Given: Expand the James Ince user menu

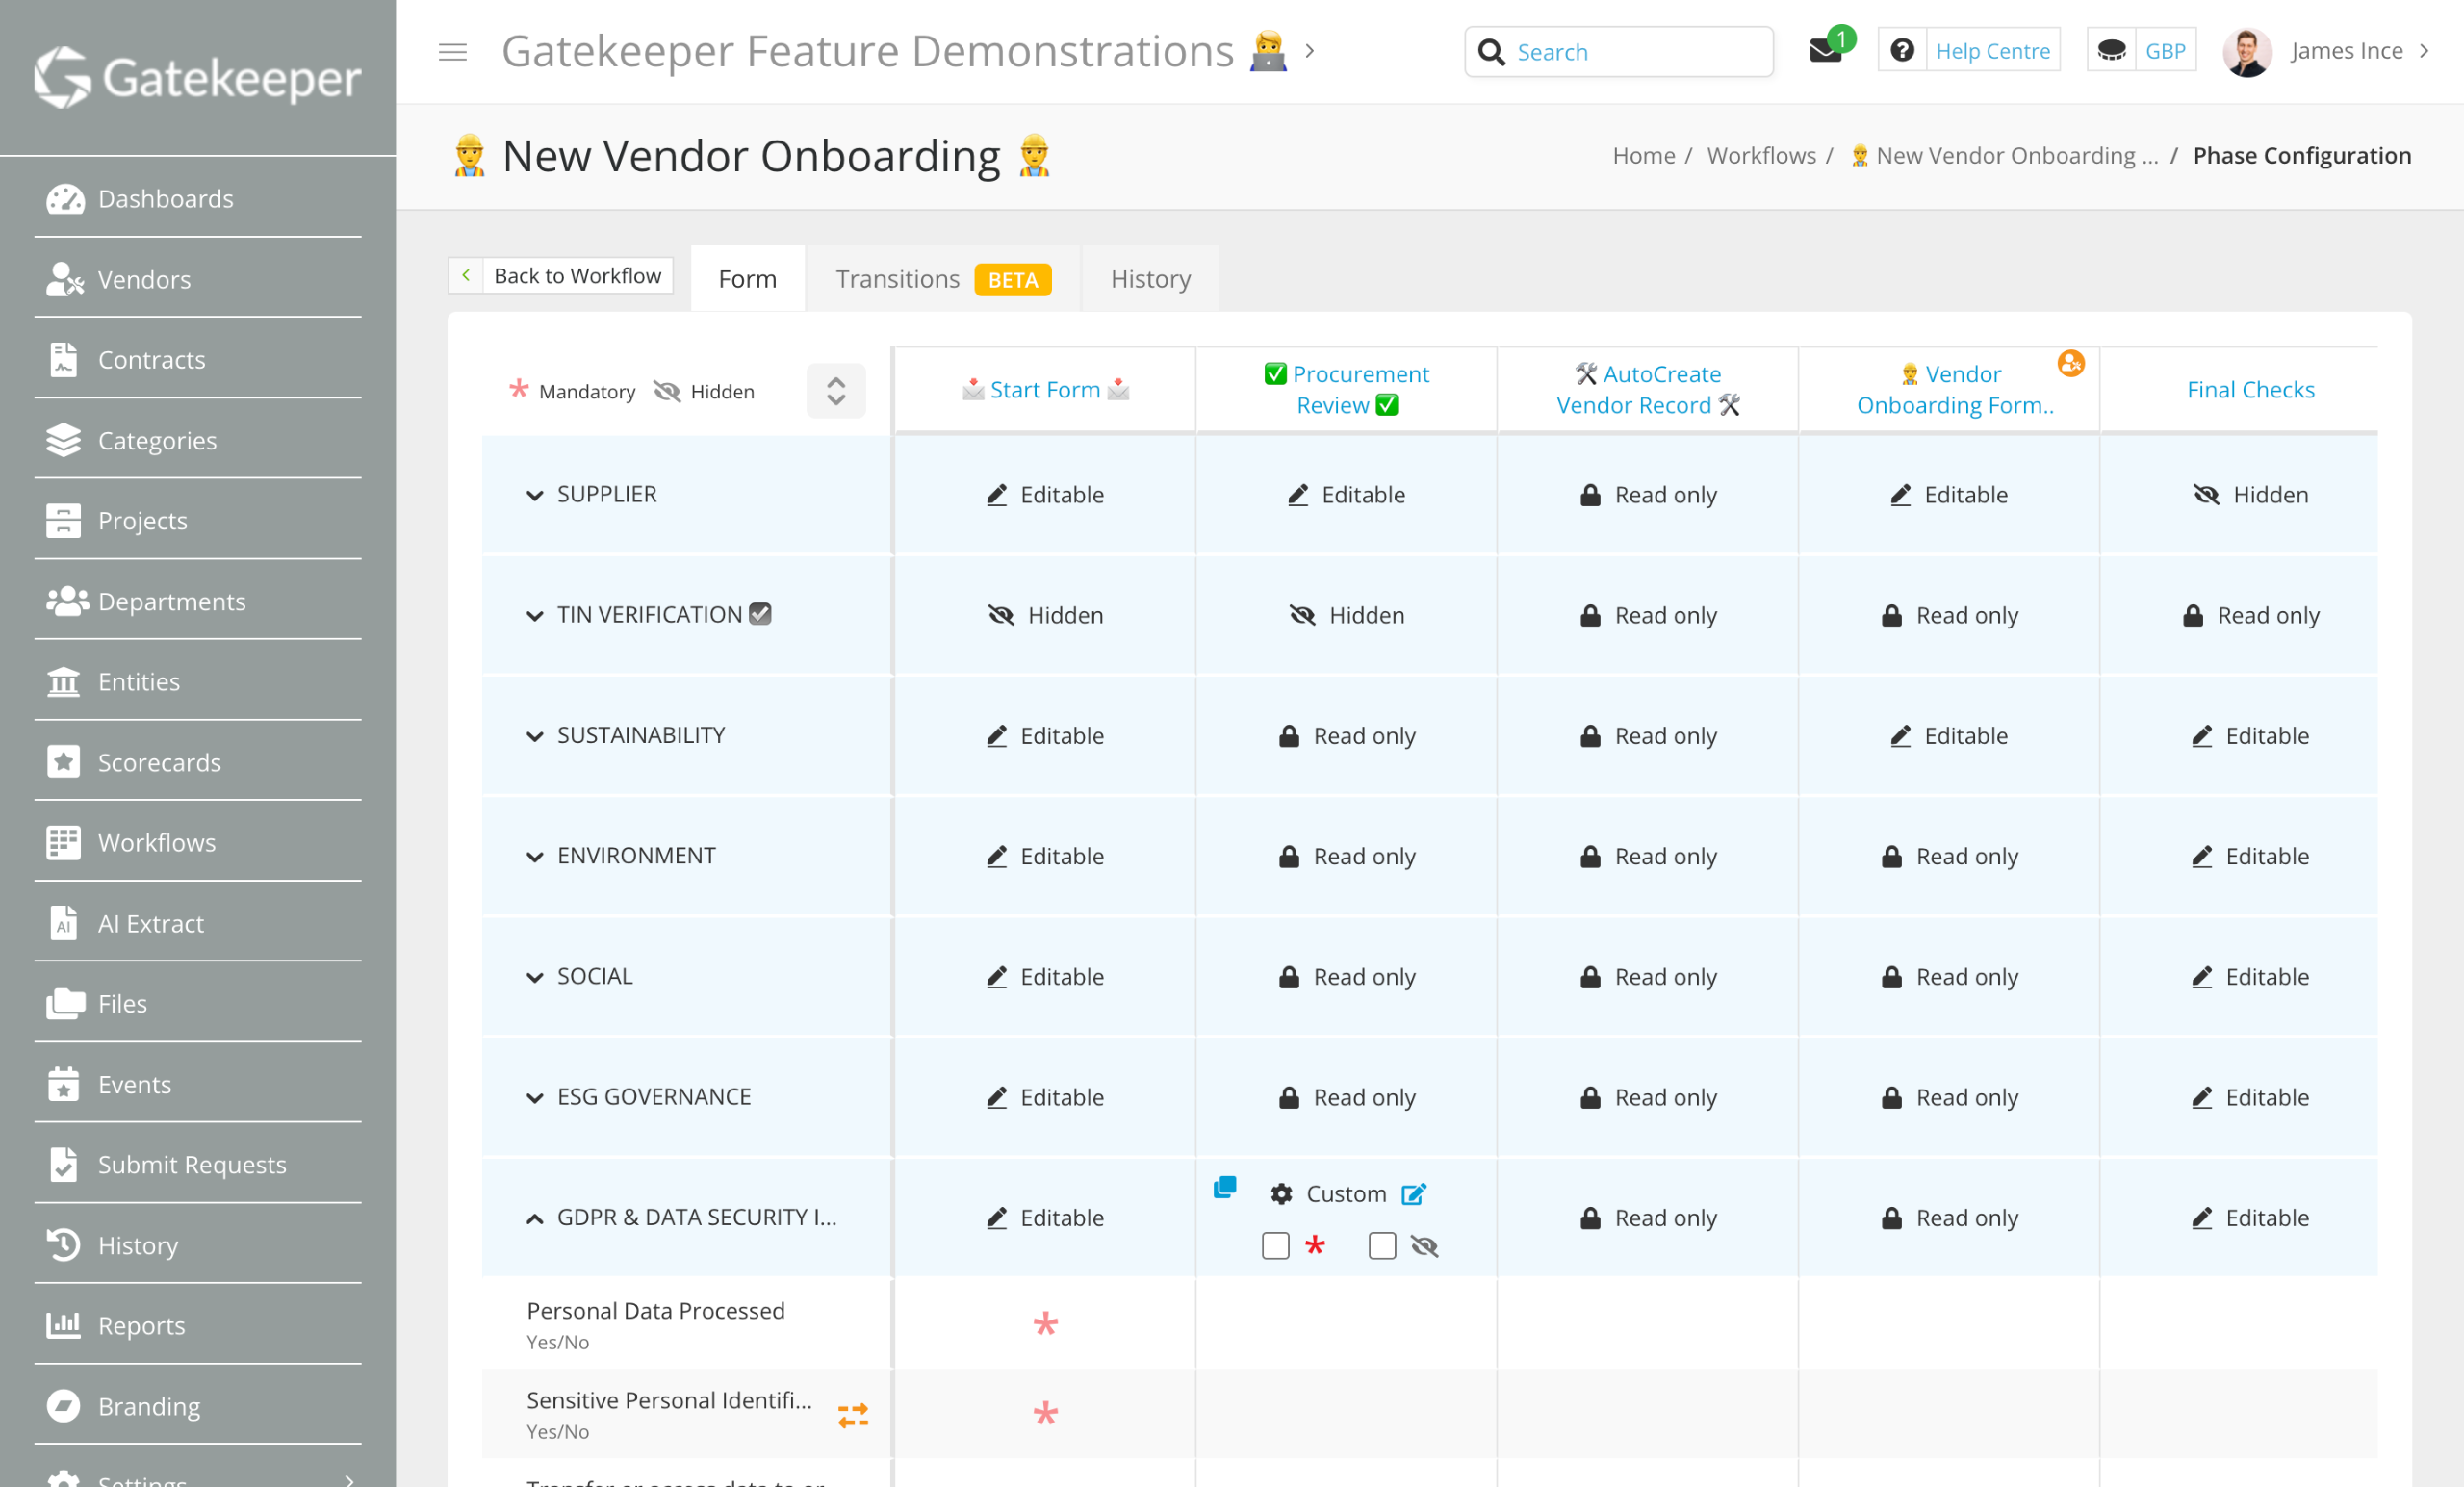Looking at the screenshot, I should (2345, 51).
